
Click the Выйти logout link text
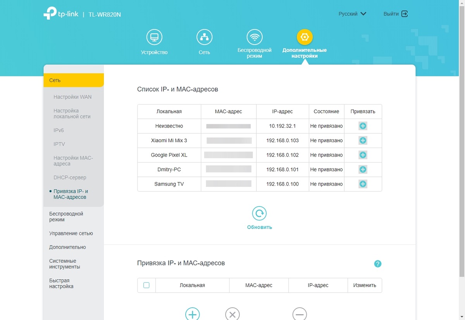click(391, 14)
